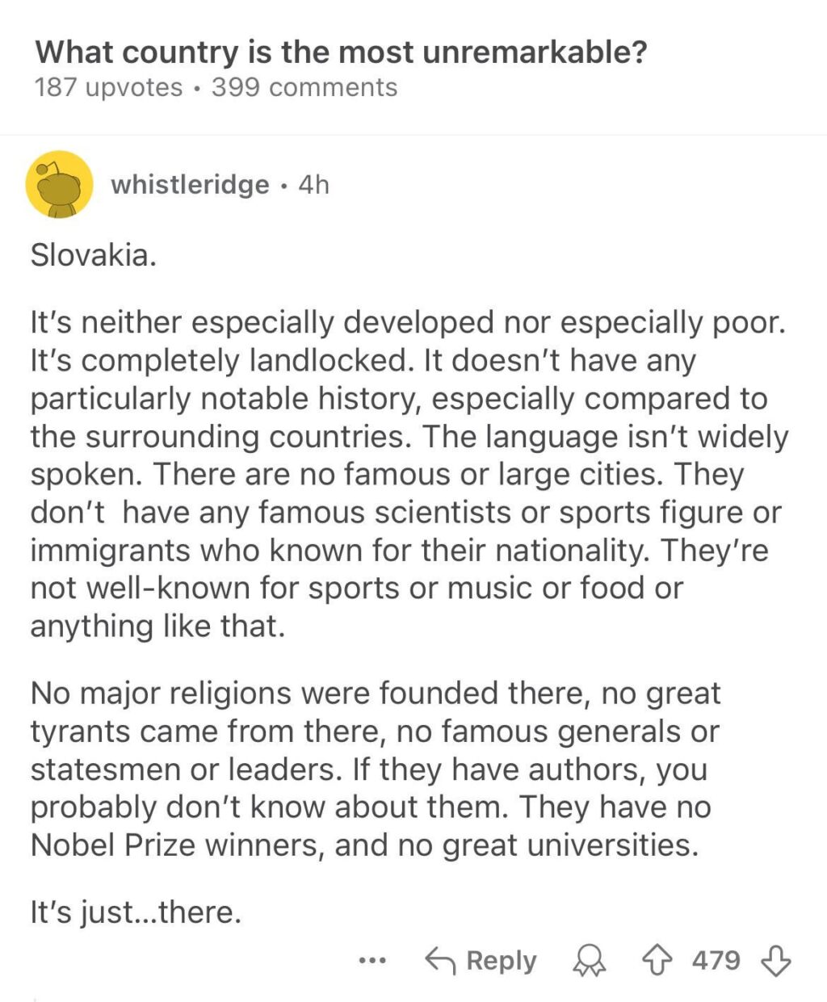Open whistleridge's avatar profile picture
This screenshot has height=1002, width=827.
pos(59,185)
